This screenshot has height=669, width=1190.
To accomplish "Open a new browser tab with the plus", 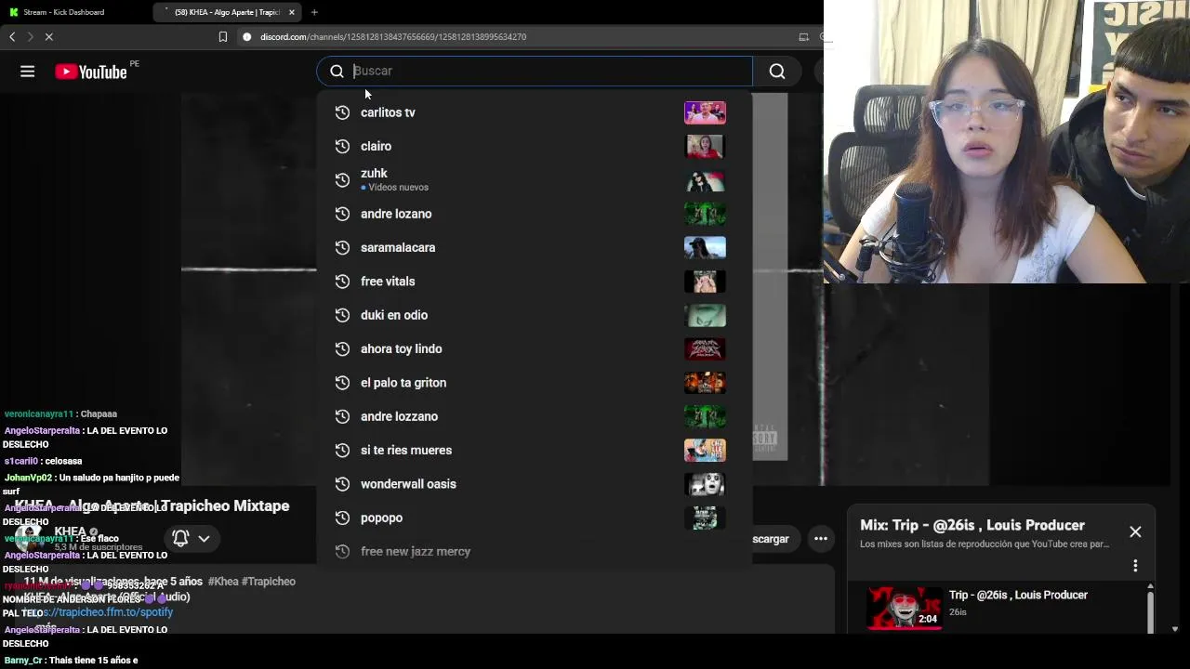I will point(314,12).
